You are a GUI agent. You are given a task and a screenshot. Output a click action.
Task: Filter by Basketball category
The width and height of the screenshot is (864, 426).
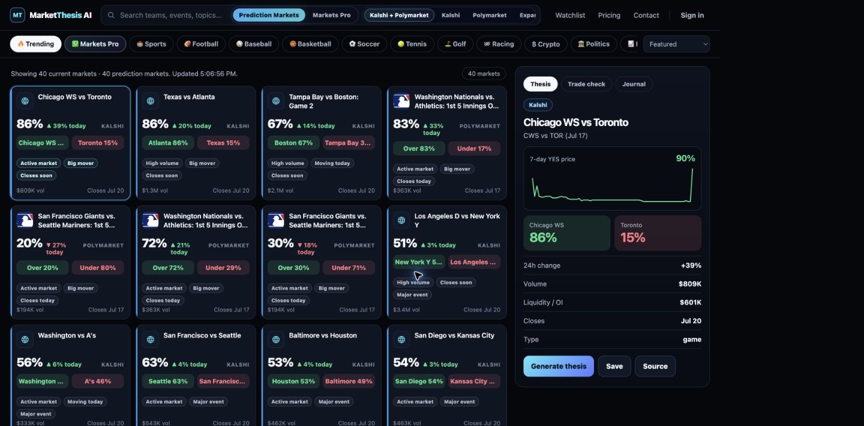[x=310, y=44]
